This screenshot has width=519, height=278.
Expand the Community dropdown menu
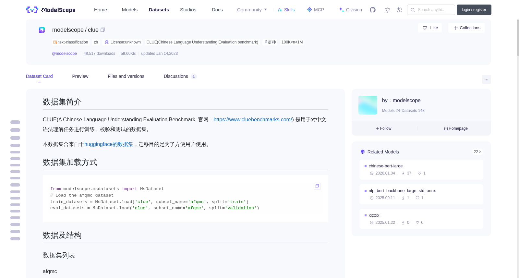(252, 10)
